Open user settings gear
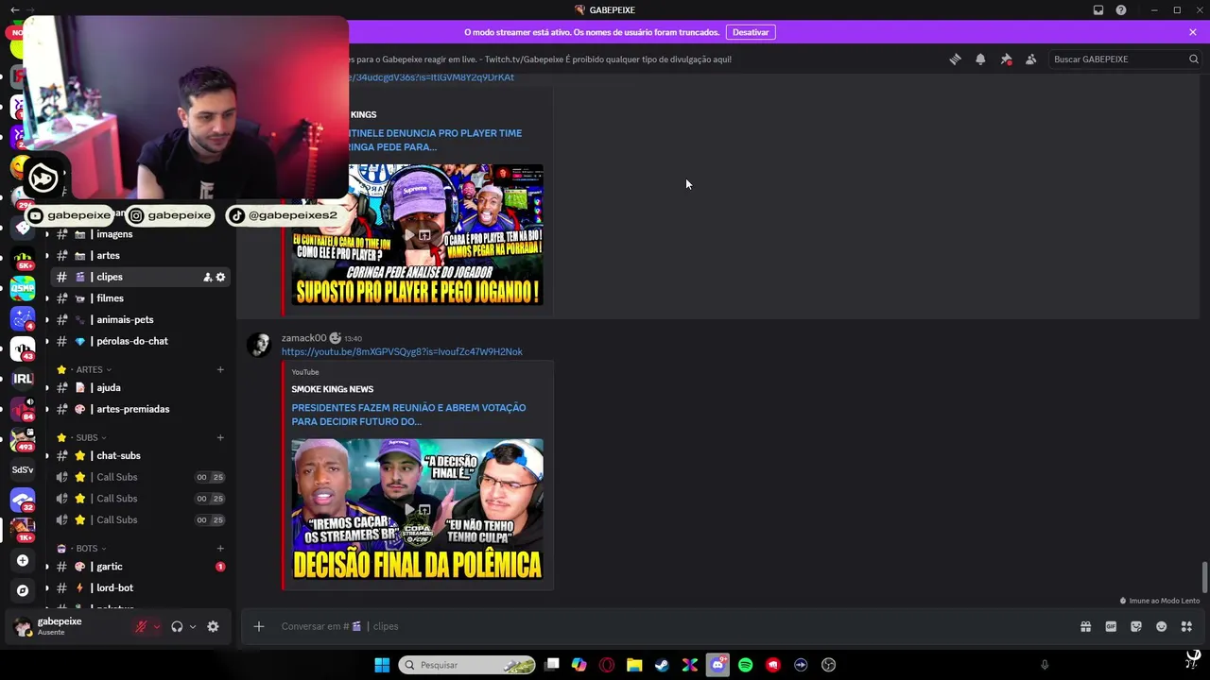 (x=213, y=626)
